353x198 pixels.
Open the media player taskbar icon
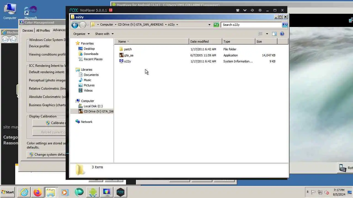point(65,192)
